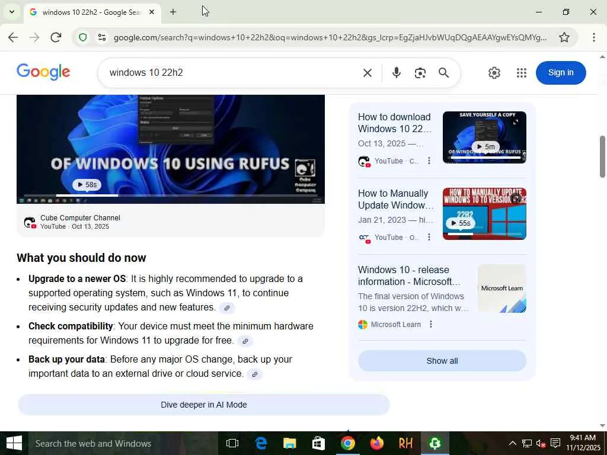Open 'How to download Windows 10 22...' result
The image size is (607, 455).
394,123
